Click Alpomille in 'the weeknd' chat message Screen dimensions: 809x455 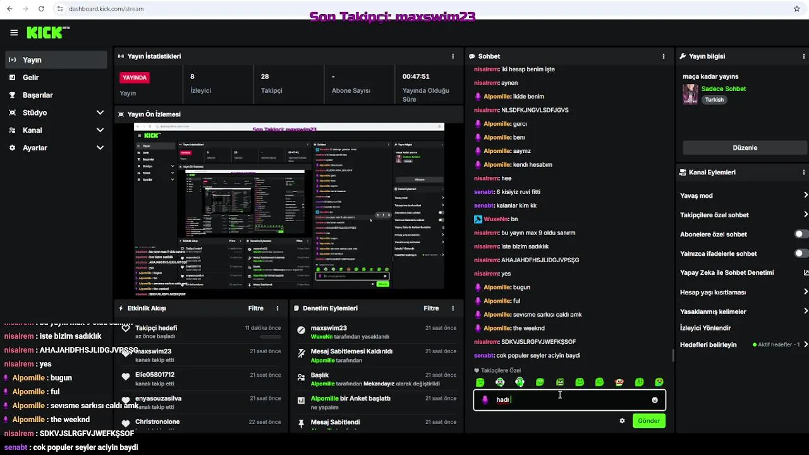coord(497,328)
